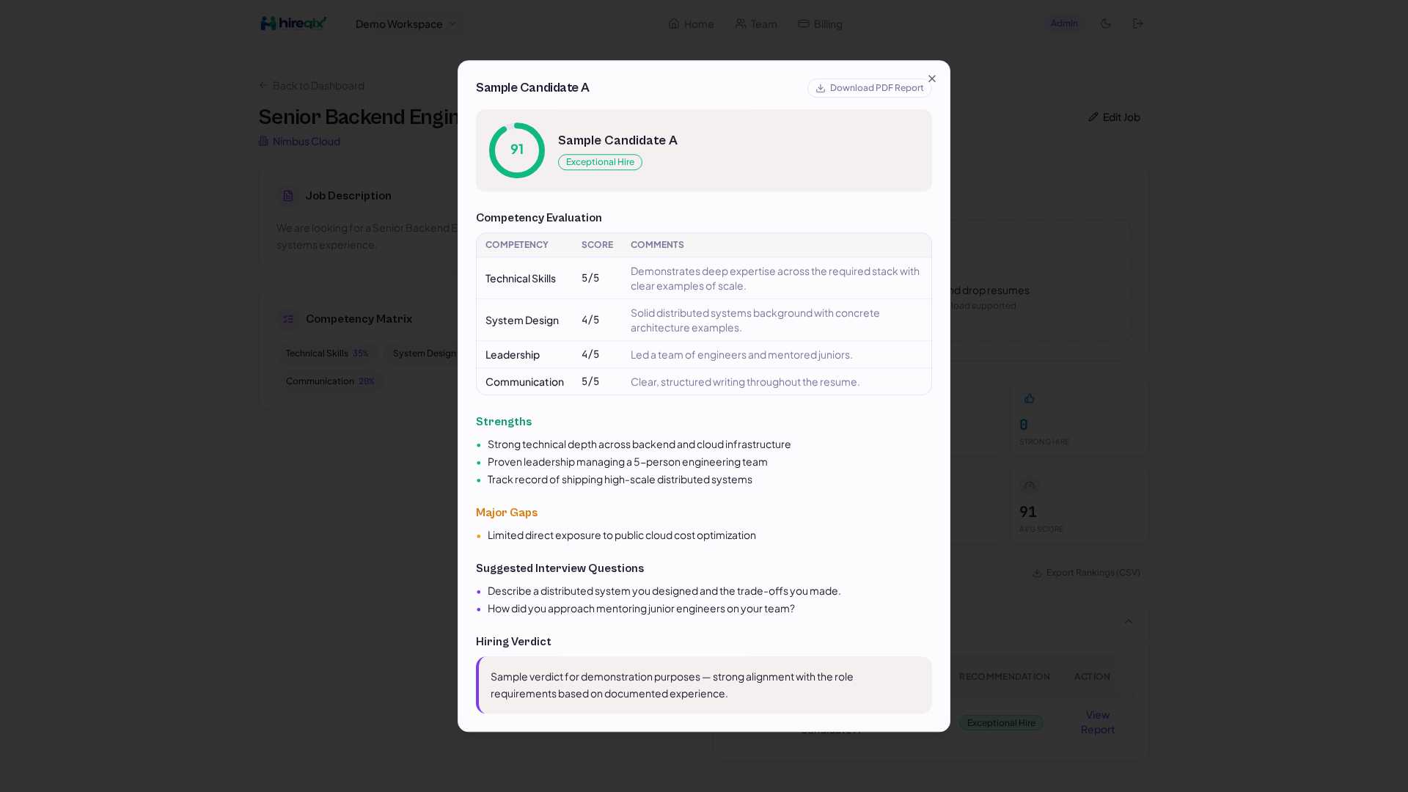Click View Report link in rankings table
The image size is (1408, 792).
pyautogui.click(x=1098, y=722)
